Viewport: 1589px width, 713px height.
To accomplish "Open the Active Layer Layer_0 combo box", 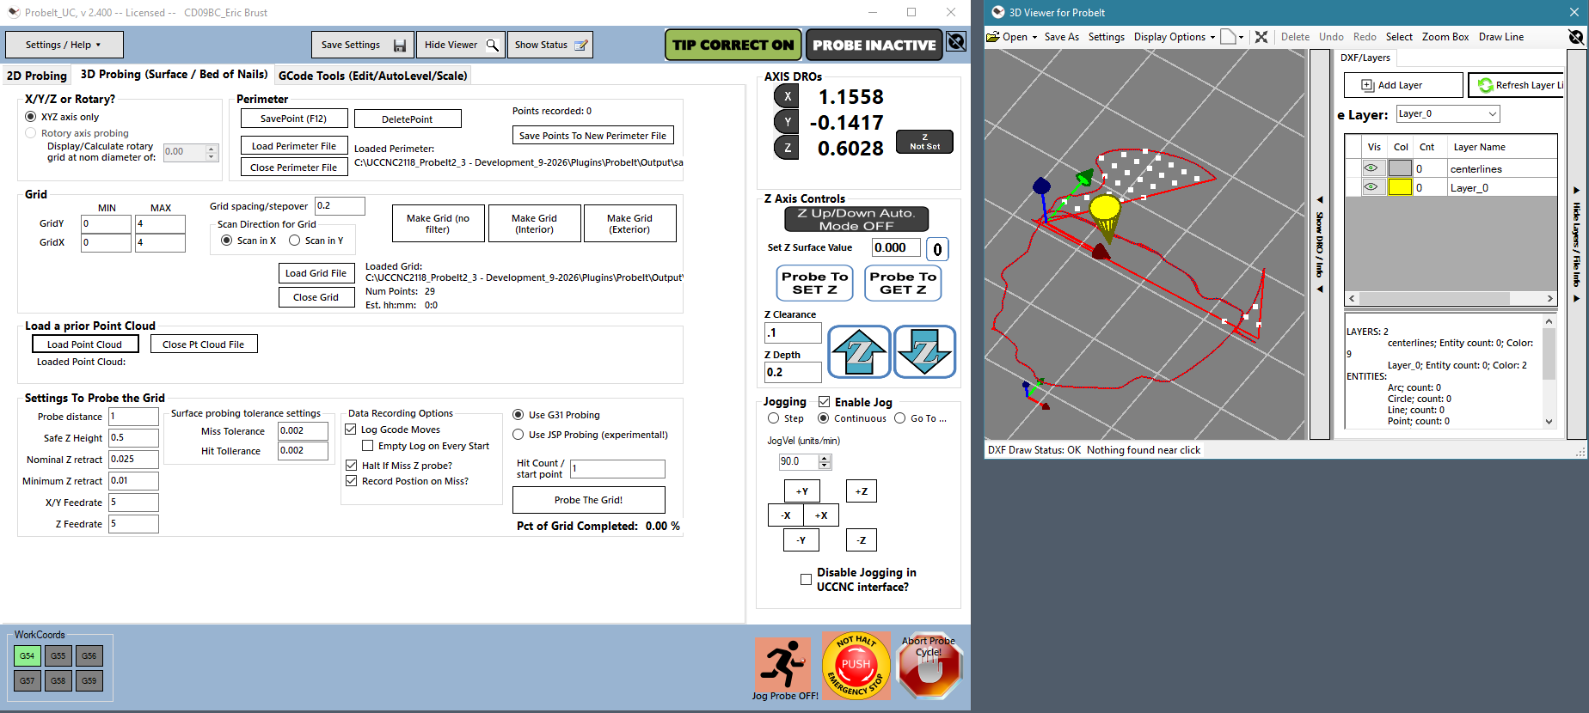I will [1447, 113].
